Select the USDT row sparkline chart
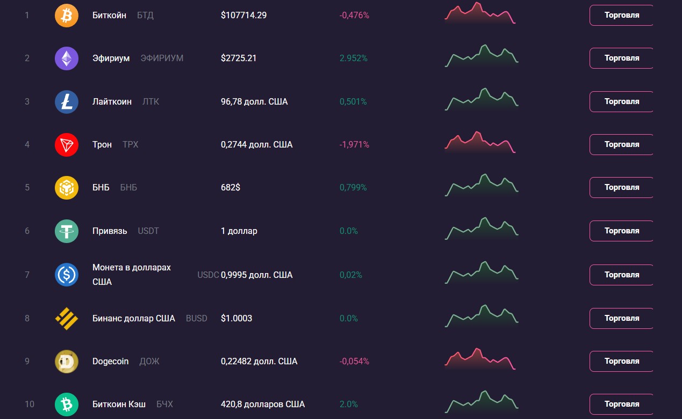Viewport: 682px width, 419px height. coord(482,229)
